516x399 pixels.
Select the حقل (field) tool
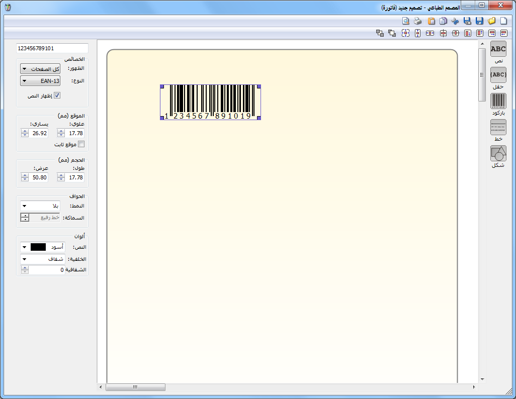click(x=498, y=75)
